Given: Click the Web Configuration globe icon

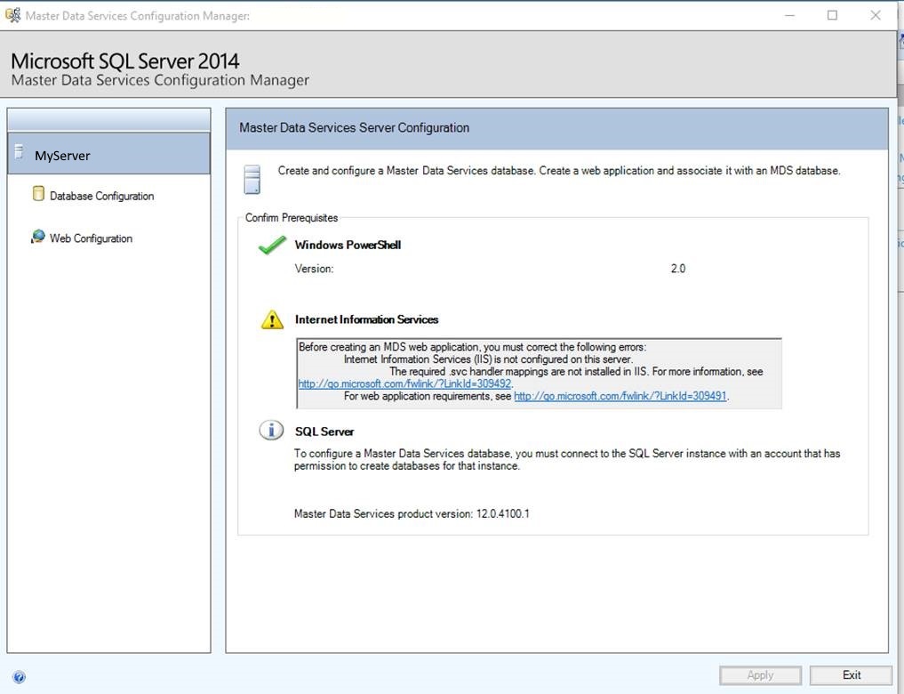Looking at the screenshot, I should pos(38,237).
